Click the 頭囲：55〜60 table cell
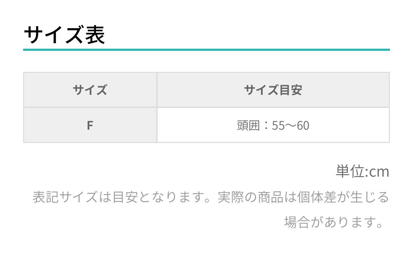Viewport: 413px width, 259px height. 273,125
